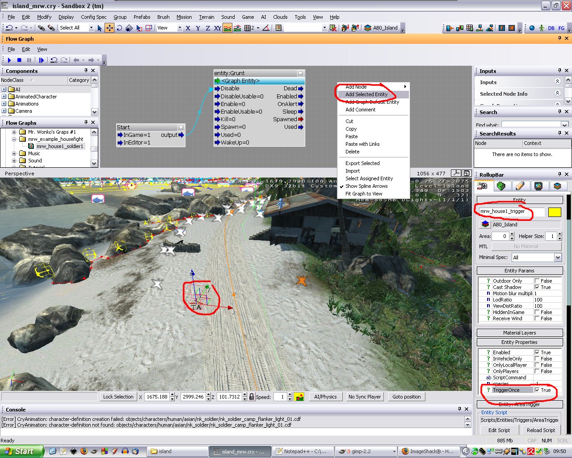Click the Flow Graph play button
The width and height of the screenshot is (572, 458).
coord(9,60)
